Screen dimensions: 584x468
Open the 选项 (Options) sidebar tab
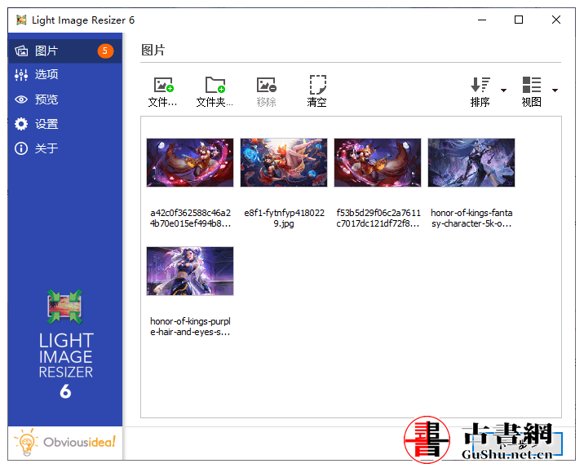(64, 75)
